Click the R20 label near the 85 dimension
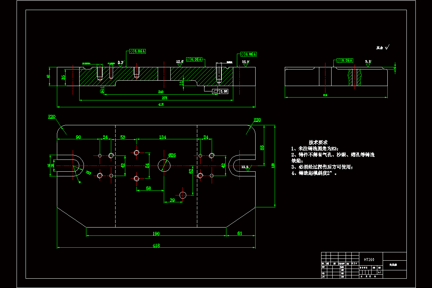Image resolution: width=432 pixels, height=288 pixels. tap(257, 120)
